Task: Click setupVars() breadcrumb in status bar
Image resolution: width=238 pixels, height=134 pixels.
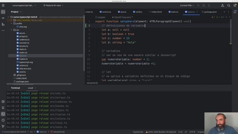Action: point(58,132)
